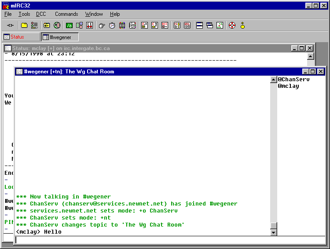Image resolution: width=330 pixels, height=249 pixels.
Task: Click the About mIRC yellow figure icon
Action: click(242, 25)
